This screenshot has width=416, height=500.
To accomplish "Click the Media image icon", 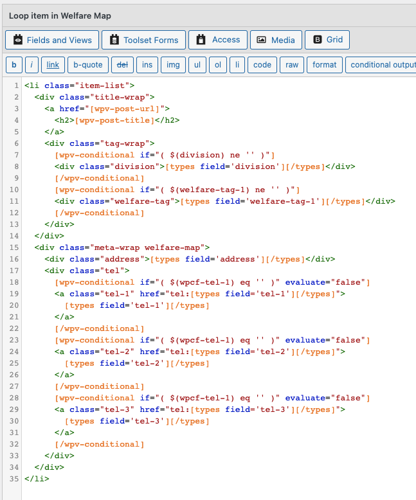I will [261, 40].
